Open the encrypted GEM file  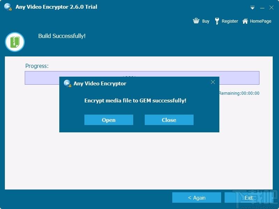click(109, 120)
